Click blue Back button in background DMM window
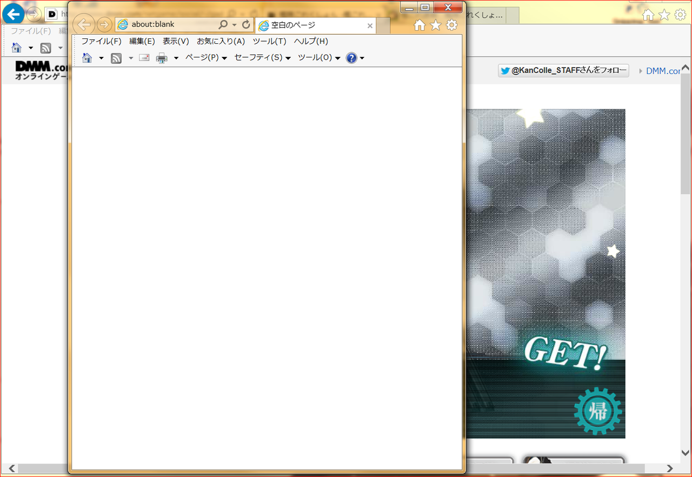The height and width of the screenshot is (477, 692). pyautogui.click(x=14, y=14)
